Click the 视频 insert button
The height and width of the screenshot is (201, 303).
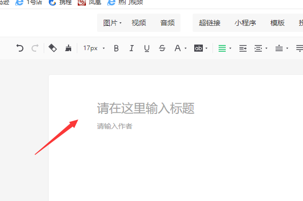tap(139, 23)
